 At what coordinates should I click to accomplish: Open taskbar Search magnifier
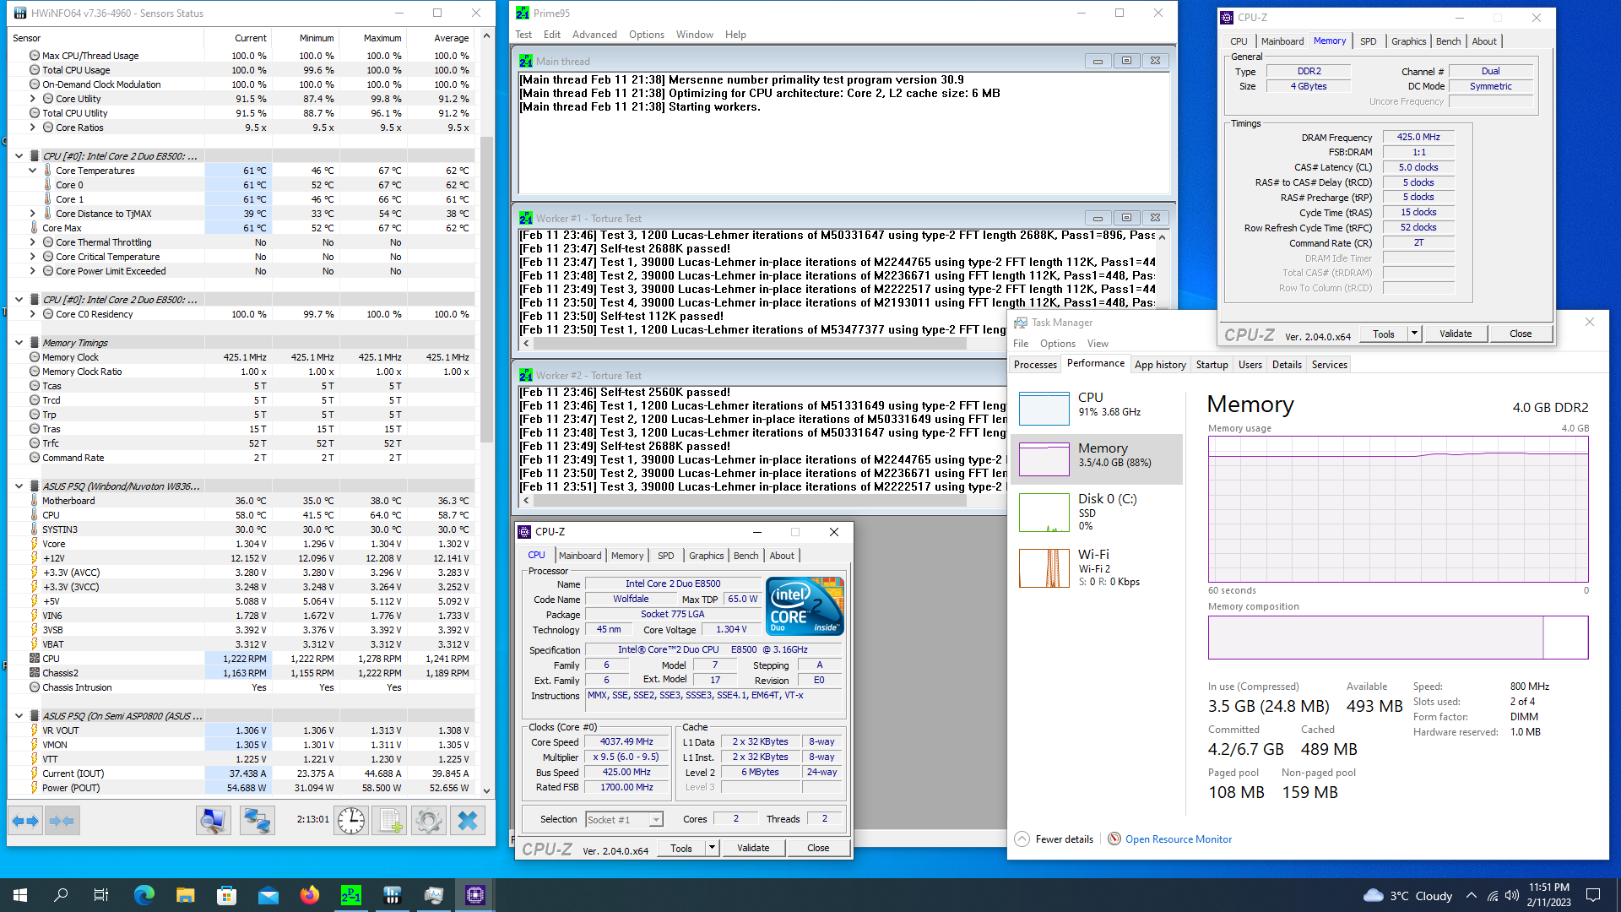pyautogui.click(x=61, y=895)
